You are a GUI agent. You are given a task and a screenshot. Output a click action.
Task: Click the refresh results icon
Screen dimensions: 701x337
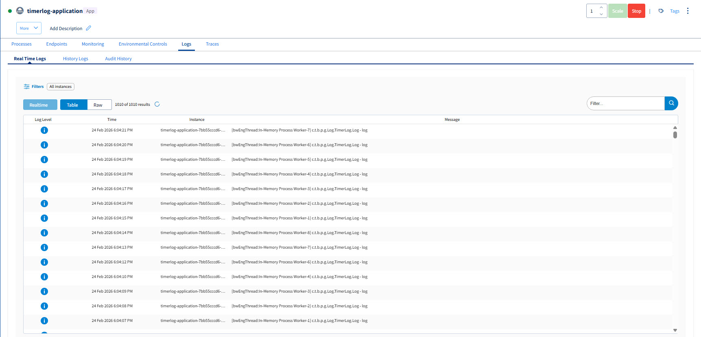point(157,104)
